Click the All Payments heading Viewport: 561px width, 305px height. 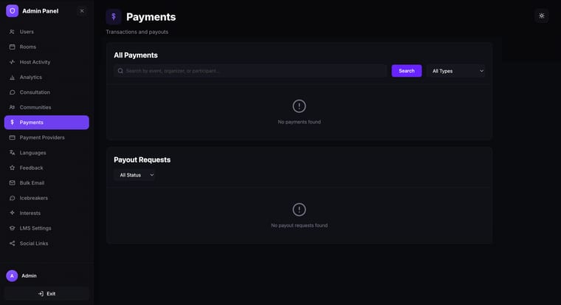click(x=136, y=55)
